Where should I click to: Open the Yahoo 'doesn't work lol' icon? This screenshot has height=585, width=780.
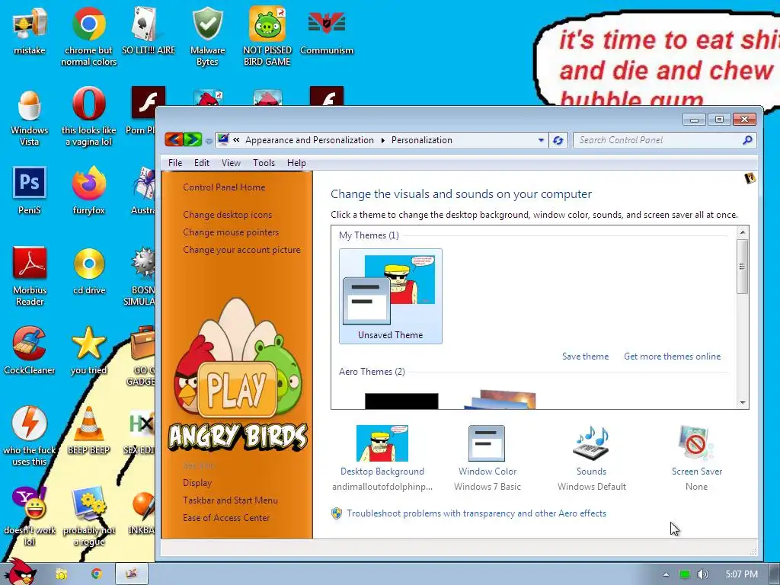tap(30, 516)
